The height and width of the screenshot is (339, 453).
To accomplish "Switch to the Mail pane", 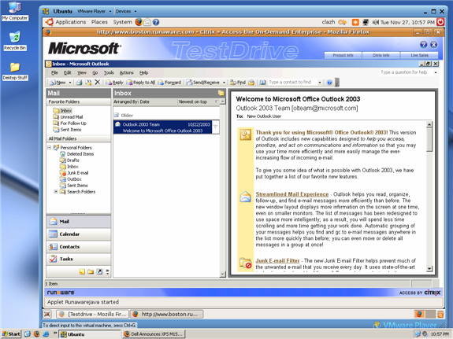I will 78,222.
